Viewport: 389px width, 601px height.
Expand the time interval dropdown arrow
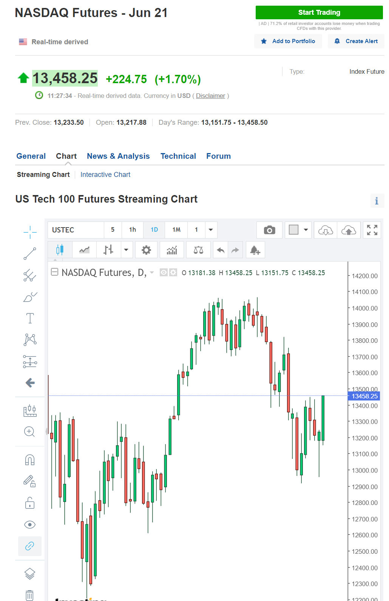pyautogui.click(x=211, y=230)
